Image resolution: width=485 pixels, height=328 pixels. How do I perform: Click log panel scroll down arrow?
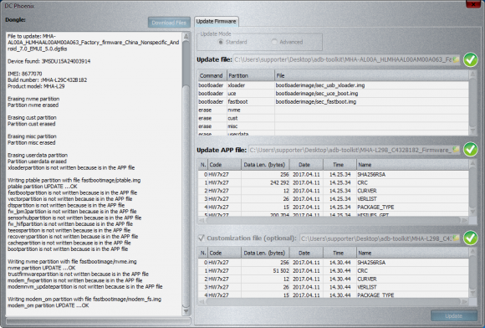pyautogui.click(x=186, y=311)
